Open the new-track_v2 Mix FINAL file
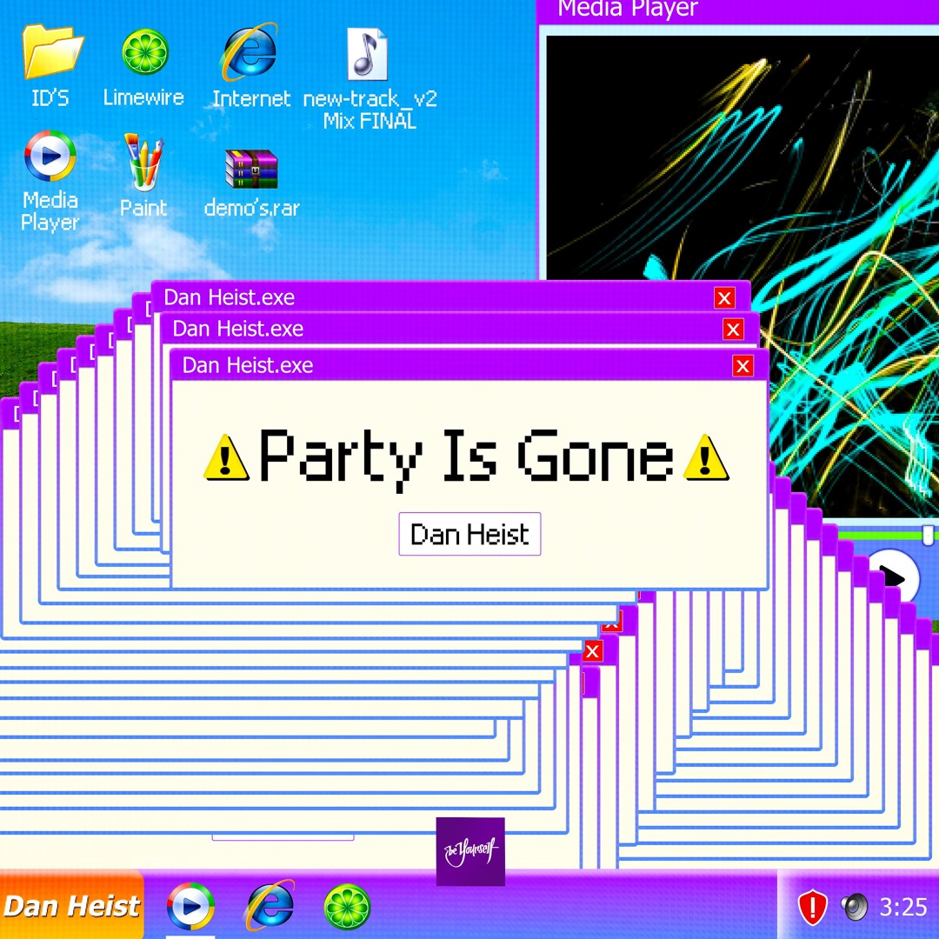Image resolution: width=939 pixels, height=939 pixels. coord(368,52)
